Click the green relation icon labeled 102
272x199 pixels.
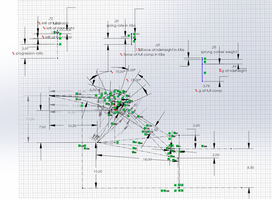tap(138, 116)
